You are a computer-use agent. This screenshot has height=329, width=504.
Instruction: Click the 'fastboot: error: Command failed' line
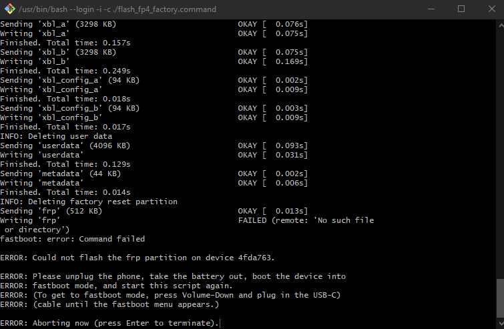coord(72,239)
